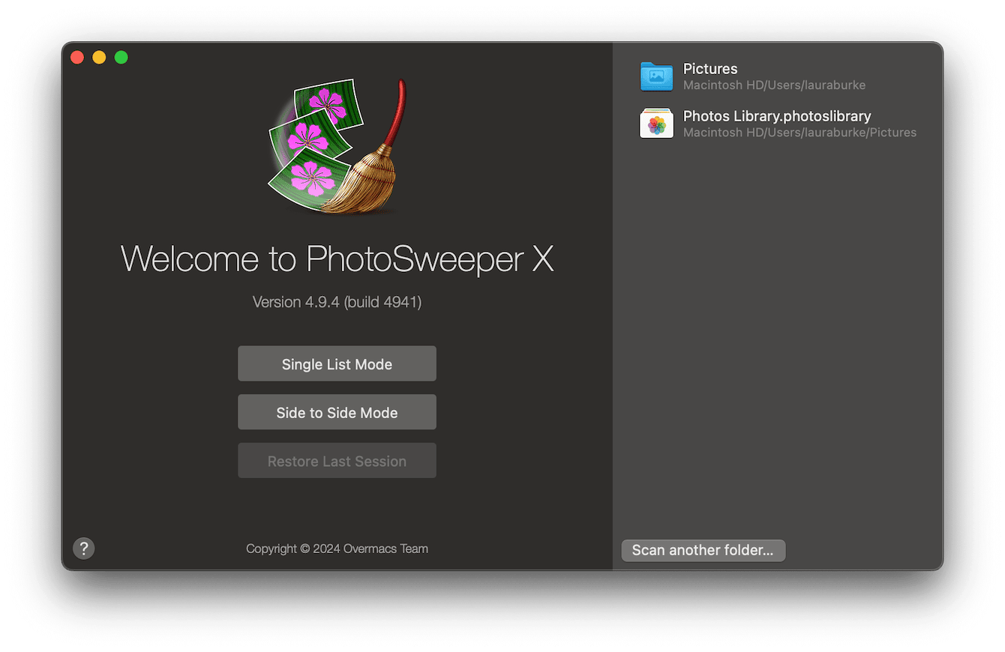
Task: Click the PhotoSweeper broom logo
Action: point(337,146)
